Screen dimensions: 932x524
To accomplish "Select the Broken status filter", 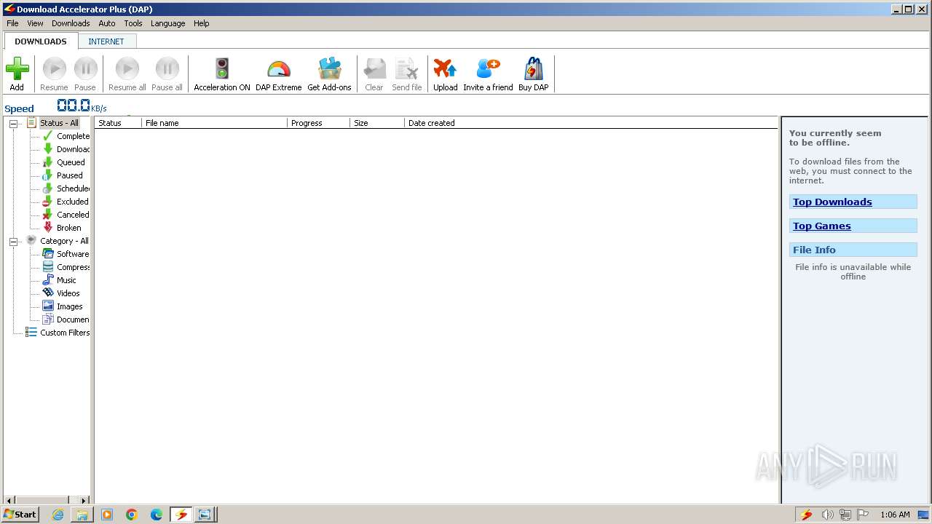I will [69, 228].
